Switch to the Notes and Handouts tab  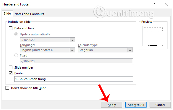click(29, 14)
